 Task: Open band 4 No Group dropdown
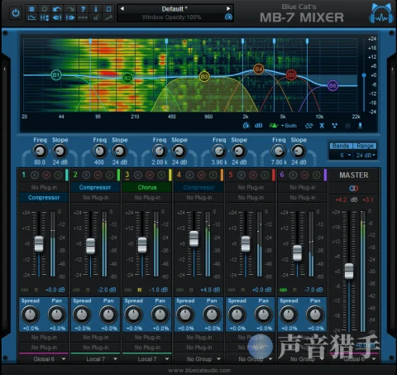(x=199, y=359)
